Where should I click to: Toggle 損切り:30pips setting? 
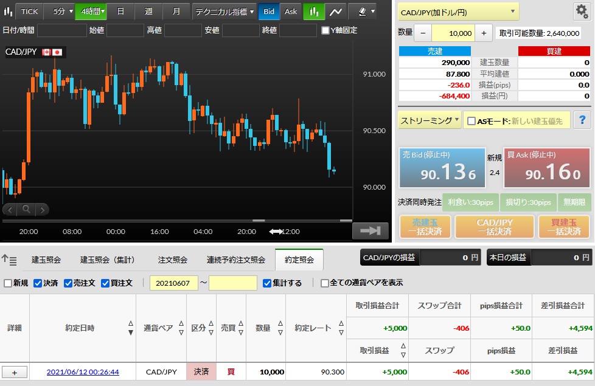528,202
